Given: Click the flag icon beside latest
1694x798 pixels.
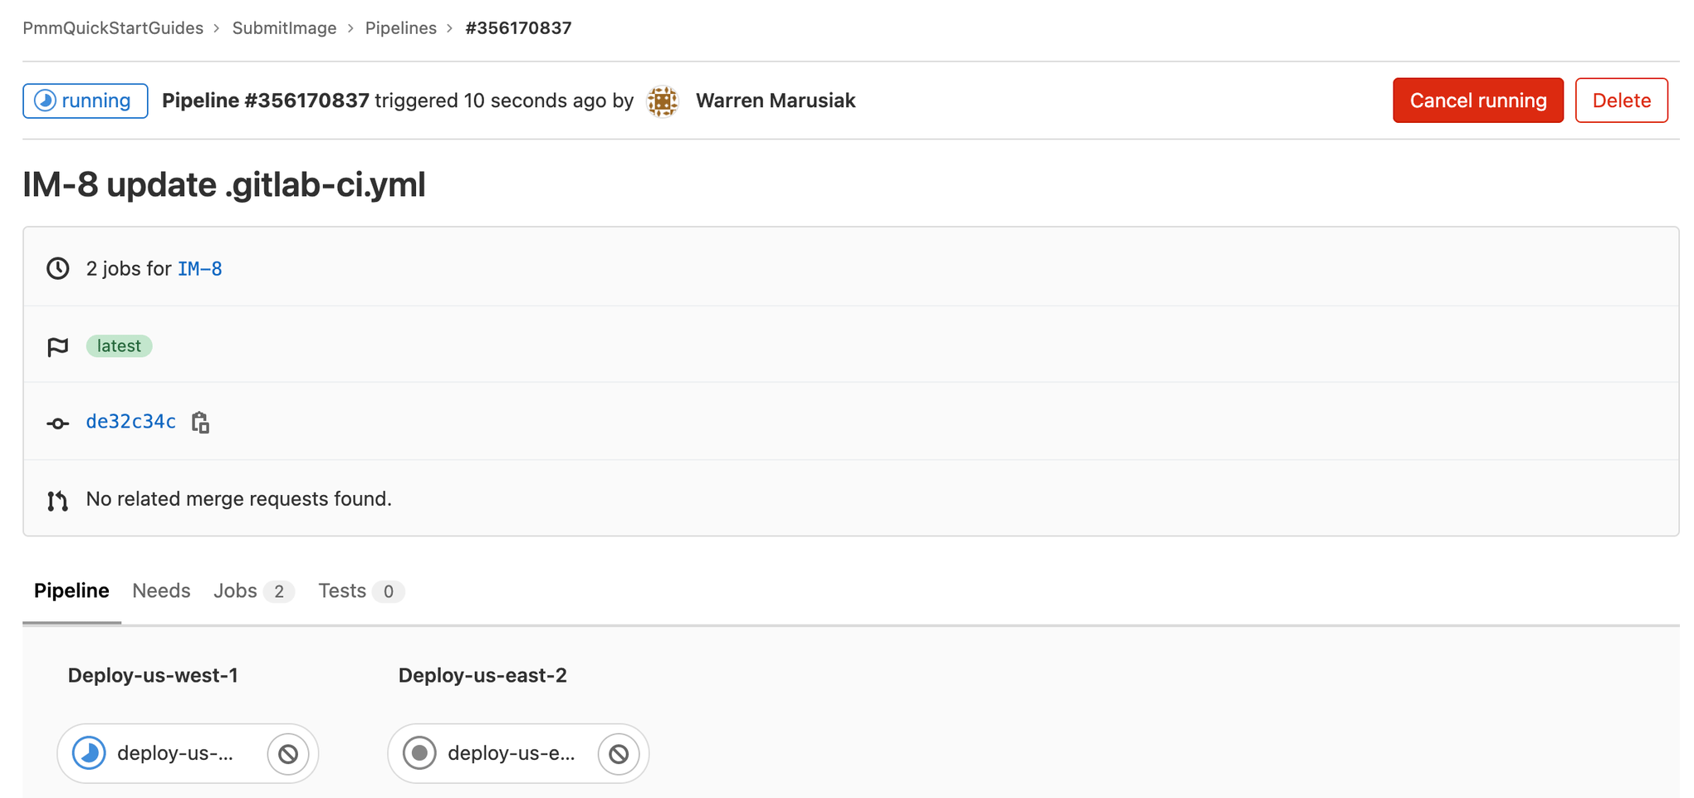Looking at the screenshot, I should pyautogui.click(x=58, y=346).
